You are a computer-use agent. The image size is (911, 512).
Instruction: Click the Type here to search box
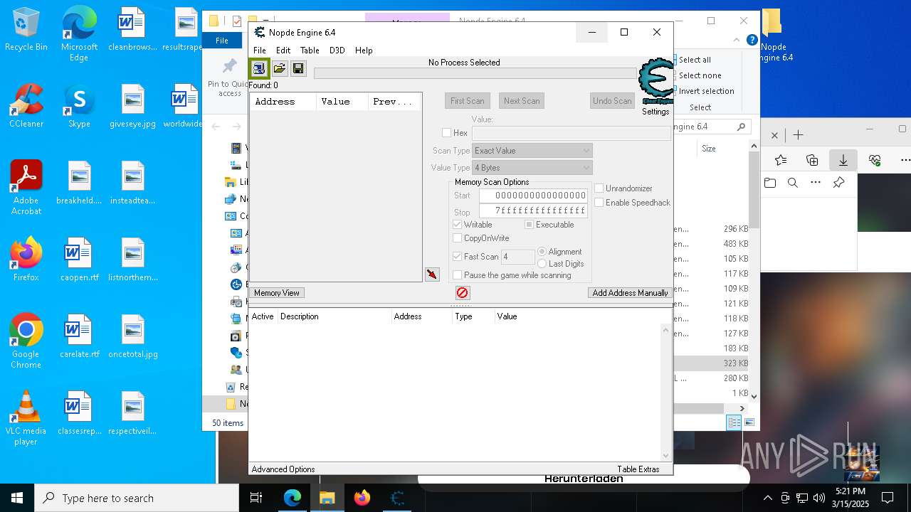137,498
